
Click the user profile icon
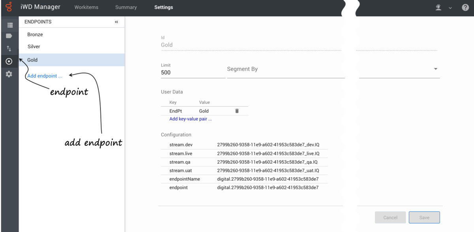tap(438, 8)
